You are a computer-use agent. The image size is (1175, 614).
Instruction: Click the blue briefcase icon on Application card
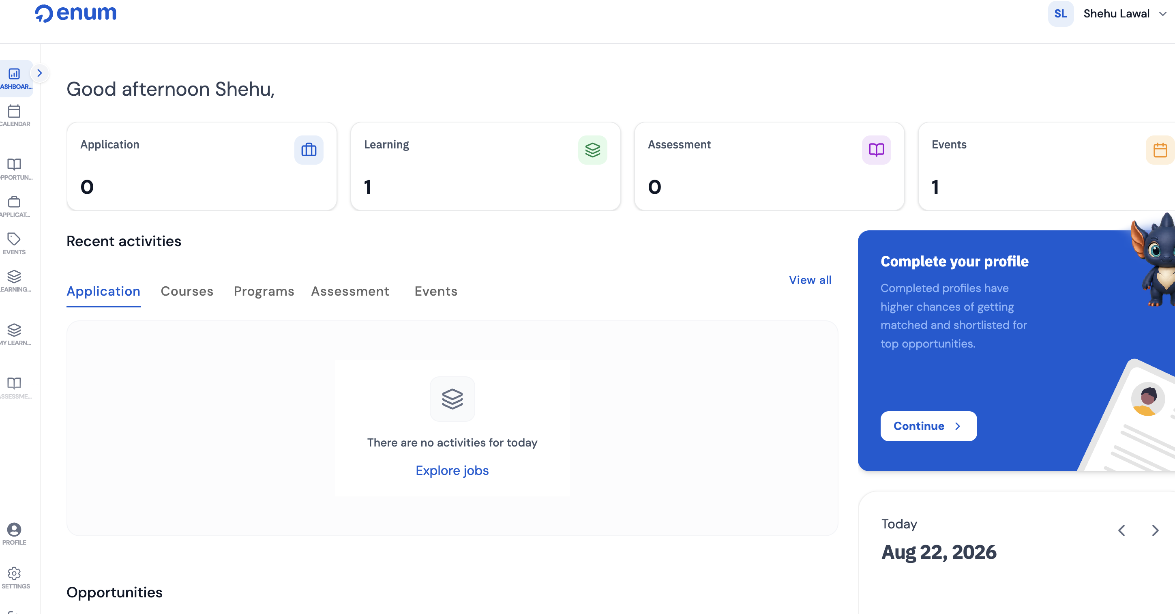(309, 150)
